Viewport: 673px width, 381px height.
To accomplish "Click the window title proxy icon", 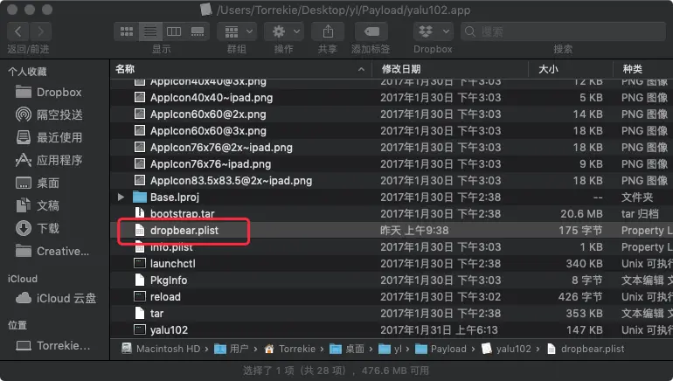I will point(206,10).
